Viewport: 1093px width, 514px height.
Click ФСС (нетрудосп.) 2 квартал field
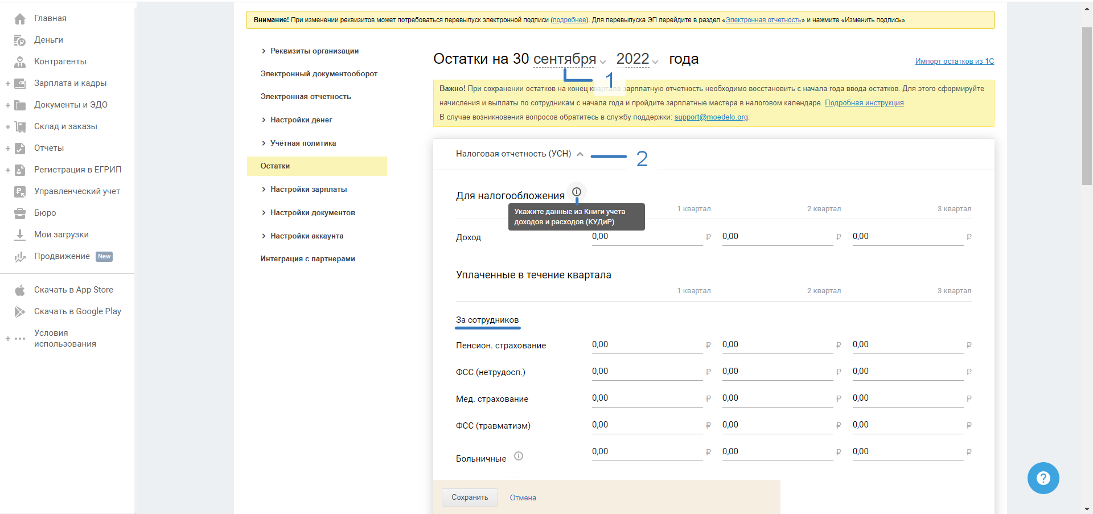[x=778, y=372]
